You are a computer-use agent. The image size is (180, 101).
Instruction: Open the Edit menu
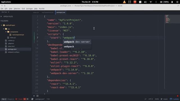tap(6, 9)
